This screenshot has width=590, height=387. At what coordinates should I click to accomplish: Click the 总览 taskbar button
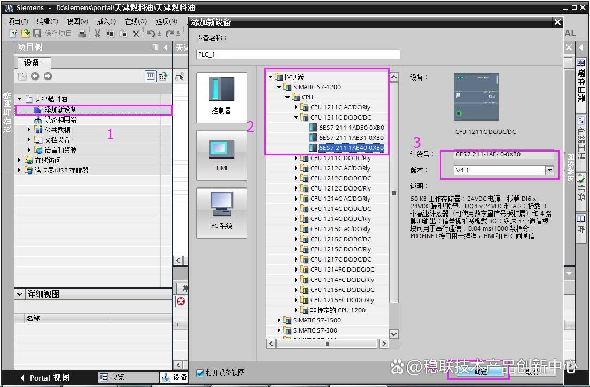coord(128,377)
